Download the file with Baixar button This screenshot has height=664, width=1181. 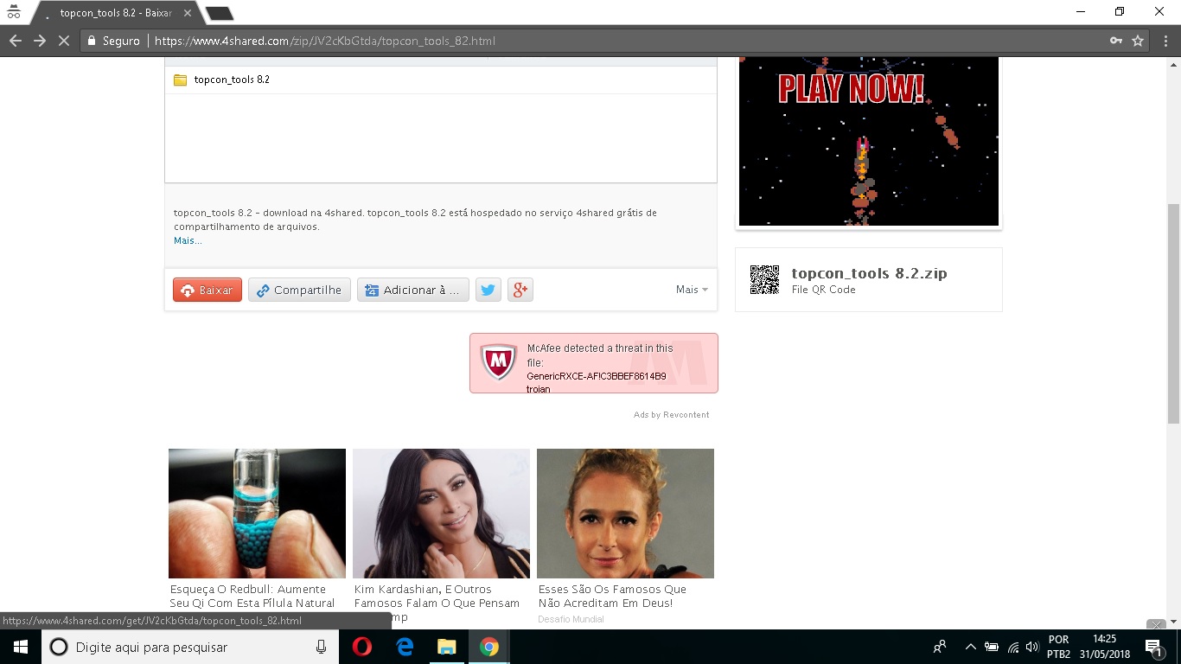point(207,290)
